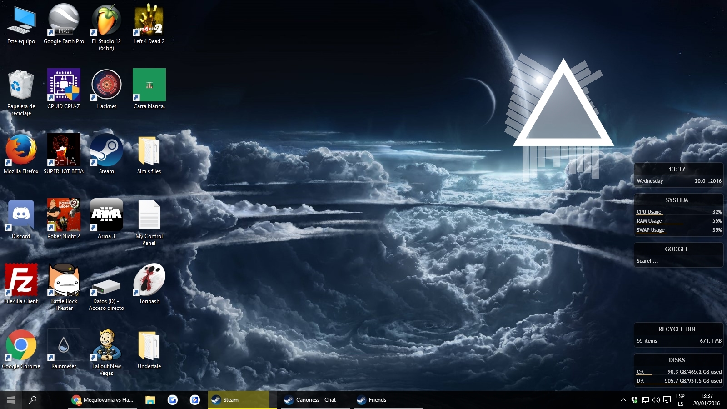Select the Mozilla Firefox shortcut
Screen dimensions: 727x409
click(21, 155)
